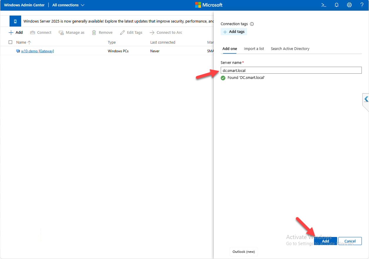Click the blue Add button in the panel
The width and height of the screenshot is (369, 259).
(325, 241)
